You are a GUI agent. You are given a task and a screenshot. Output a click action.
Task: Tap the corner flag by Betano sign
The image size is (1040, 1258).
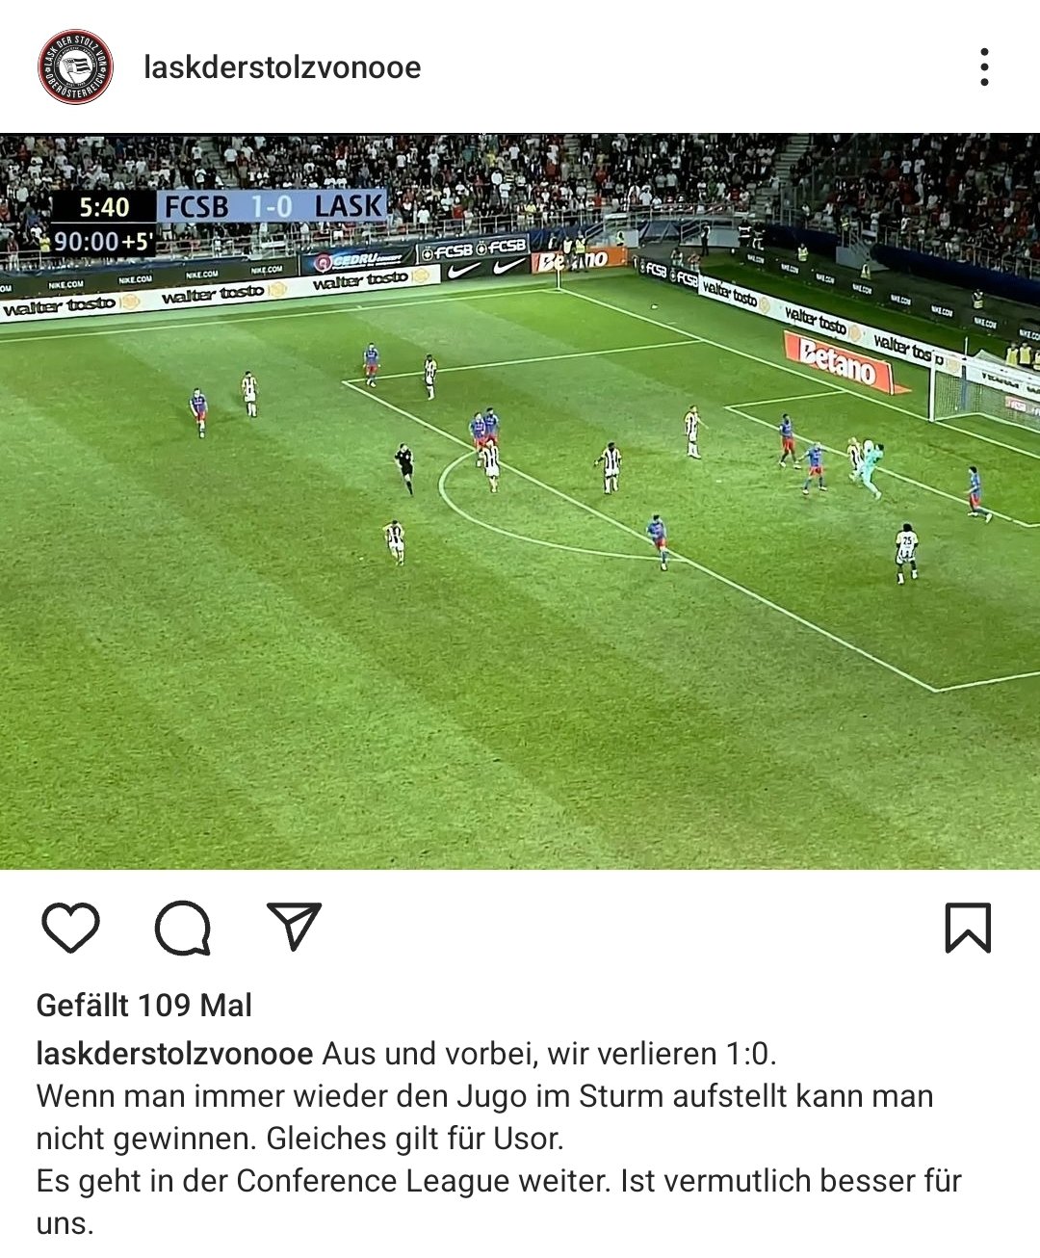pos(558,276)
